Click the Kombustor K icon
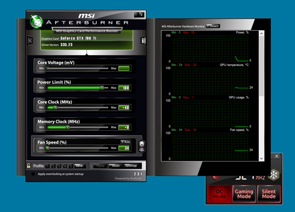Viewport: 295px width, 212px height. tap(30, 40)
